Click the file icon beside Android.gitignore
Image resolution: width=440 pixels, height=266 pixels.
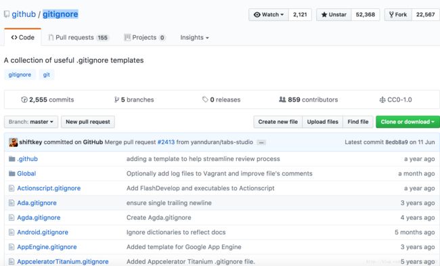click(x=12, y=232)
